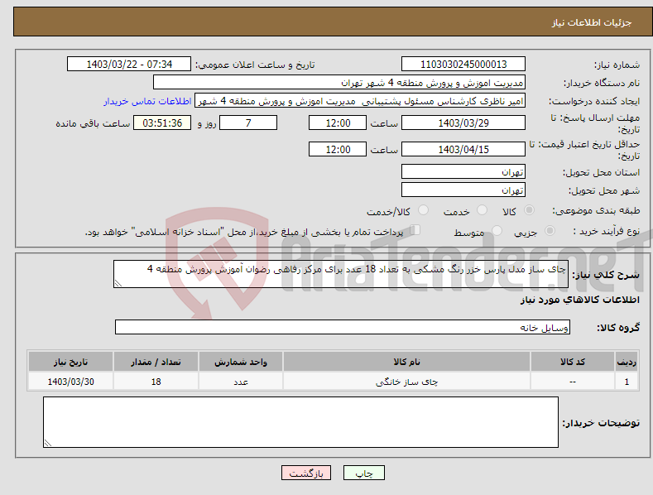Click the delivery province field تهران
653x495 pixels.
click(x=463, y=171)
